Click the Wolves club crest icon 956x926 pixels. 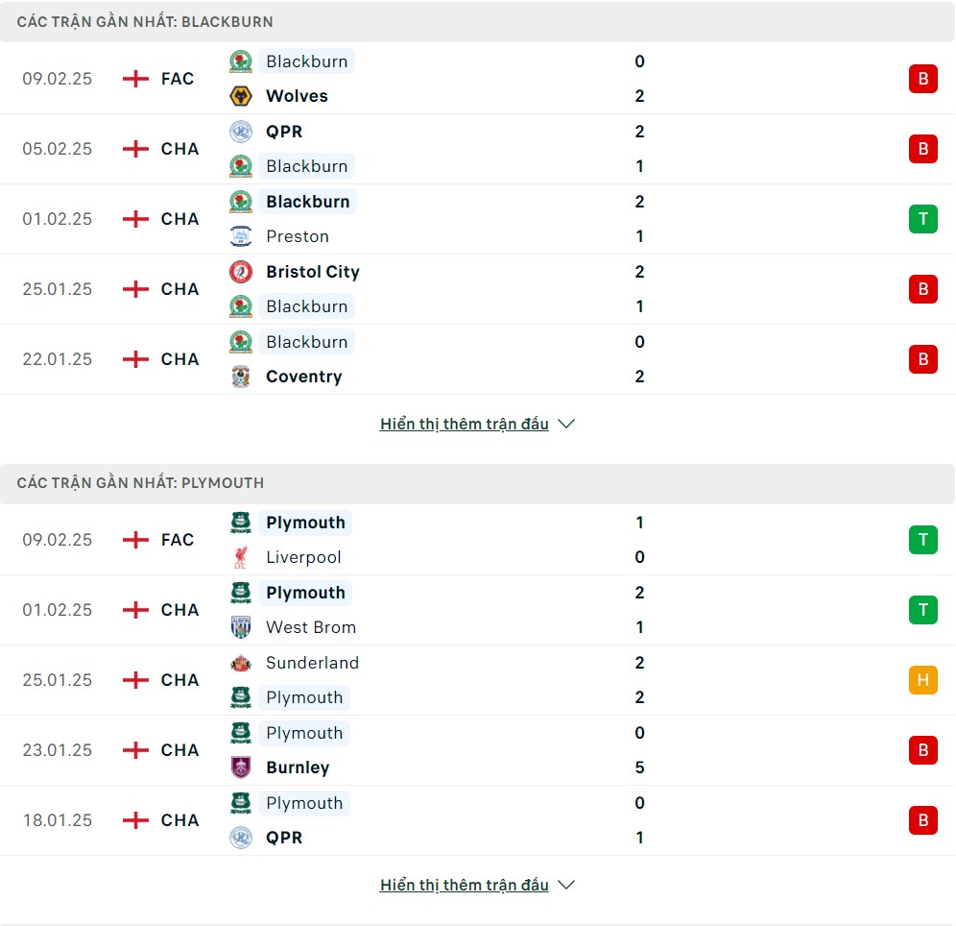pos(241,96)
